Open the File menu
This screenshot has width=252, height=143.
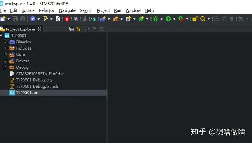pyautogui.click(x=3, y=10)
